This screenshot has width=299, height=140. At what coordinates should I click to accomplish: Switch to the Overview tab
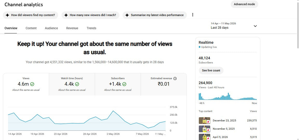point(11,28)
